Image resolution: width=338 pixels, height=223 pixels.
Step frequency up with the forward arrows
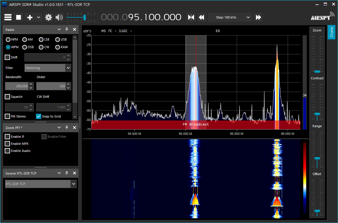click(x=258, y=17)
